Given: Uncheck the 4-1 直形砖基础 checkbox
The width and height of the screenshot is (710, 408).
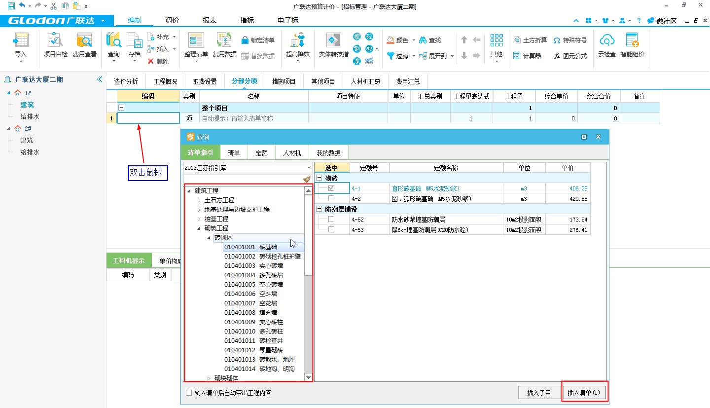Looking at the screenshot, I should [331, 188].
